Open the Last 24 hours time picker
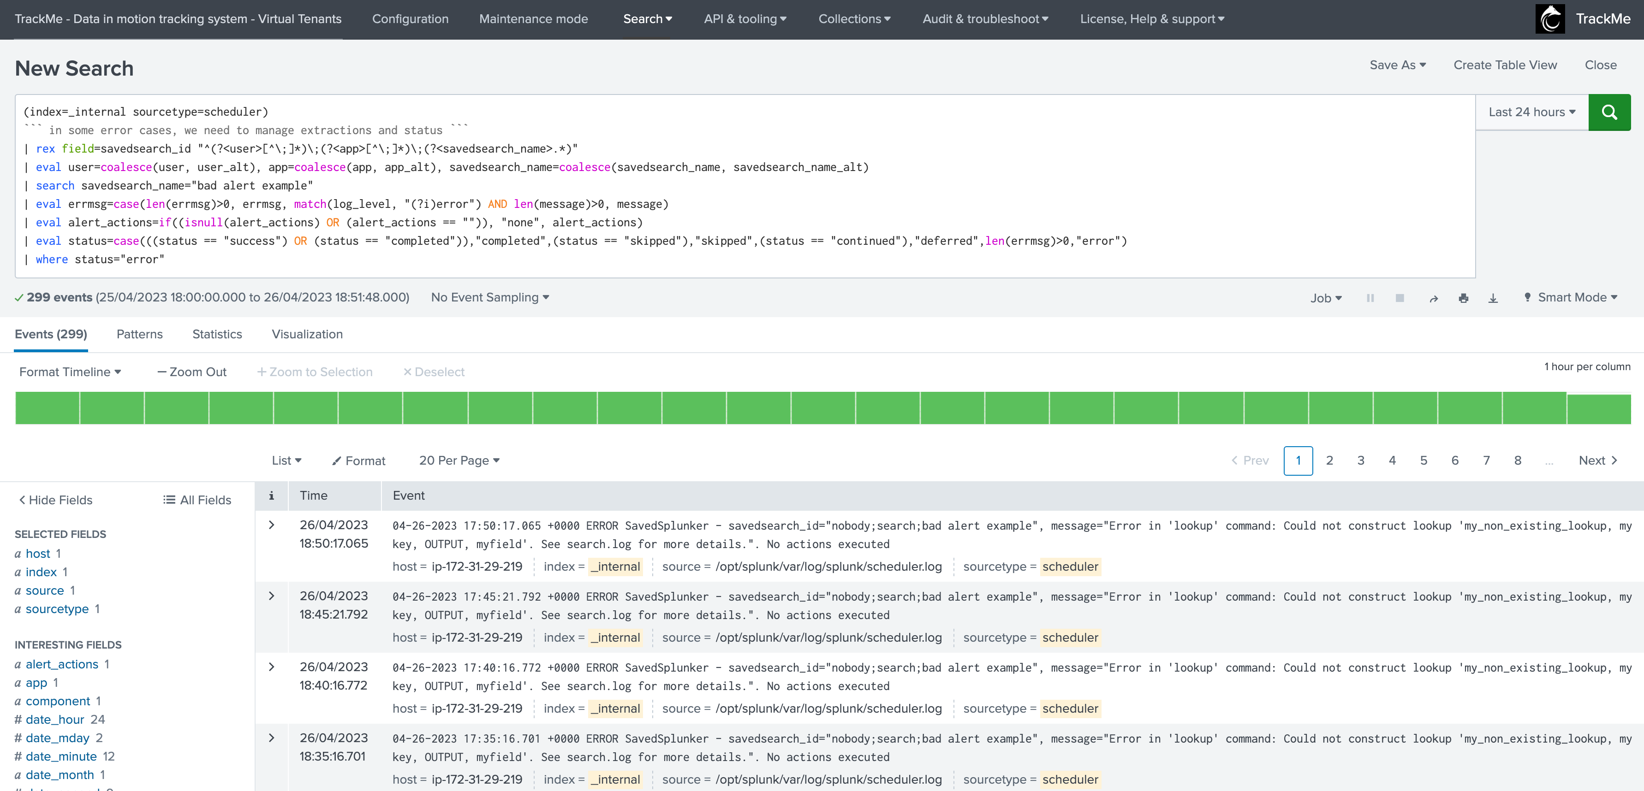The width and height of the screenshot is (1644, 791). [1531, 112]
